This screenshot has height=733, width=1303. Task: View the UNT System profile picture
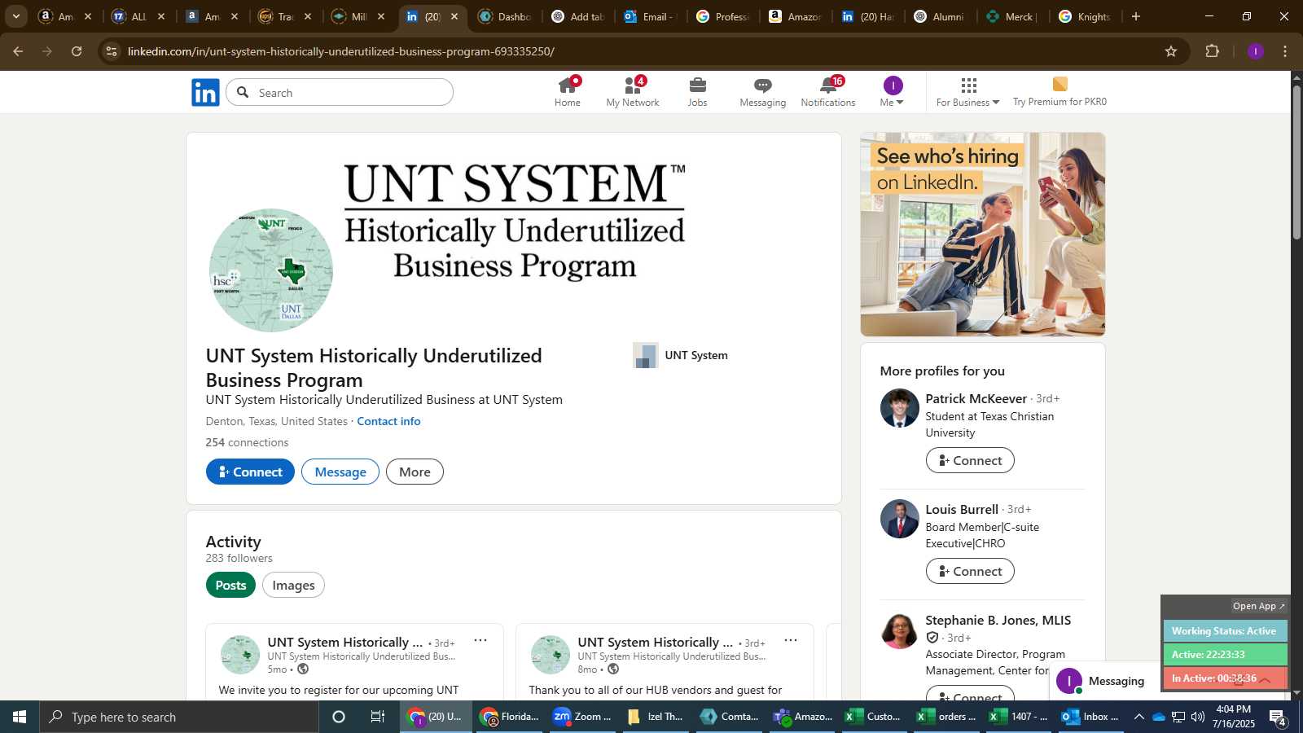pos(271,270)
